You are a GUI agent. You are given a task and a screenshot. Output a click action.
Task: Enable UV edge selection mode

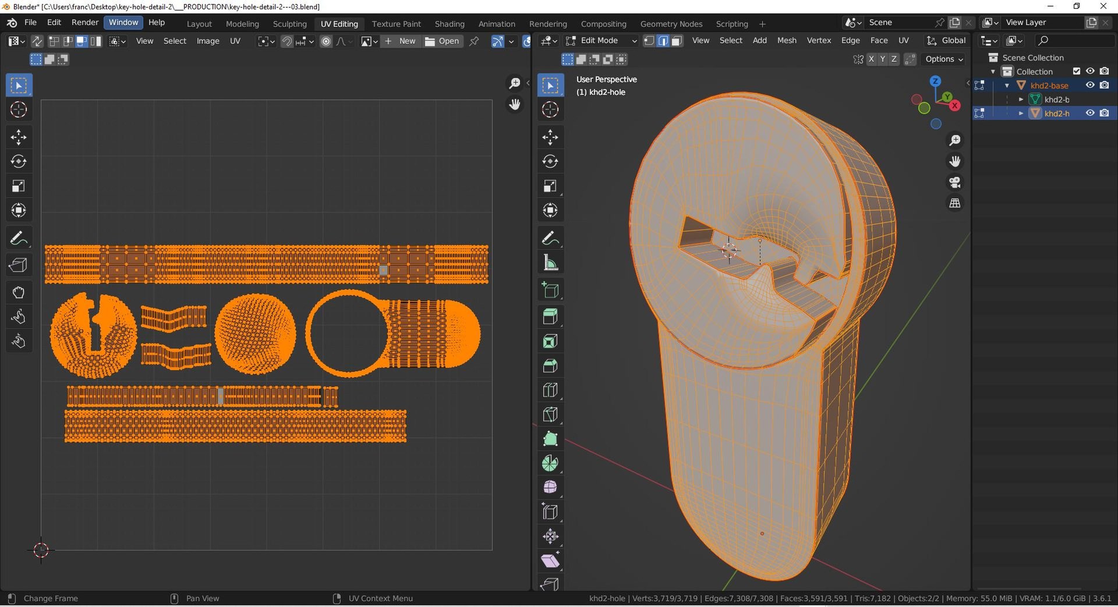[68, 41]
